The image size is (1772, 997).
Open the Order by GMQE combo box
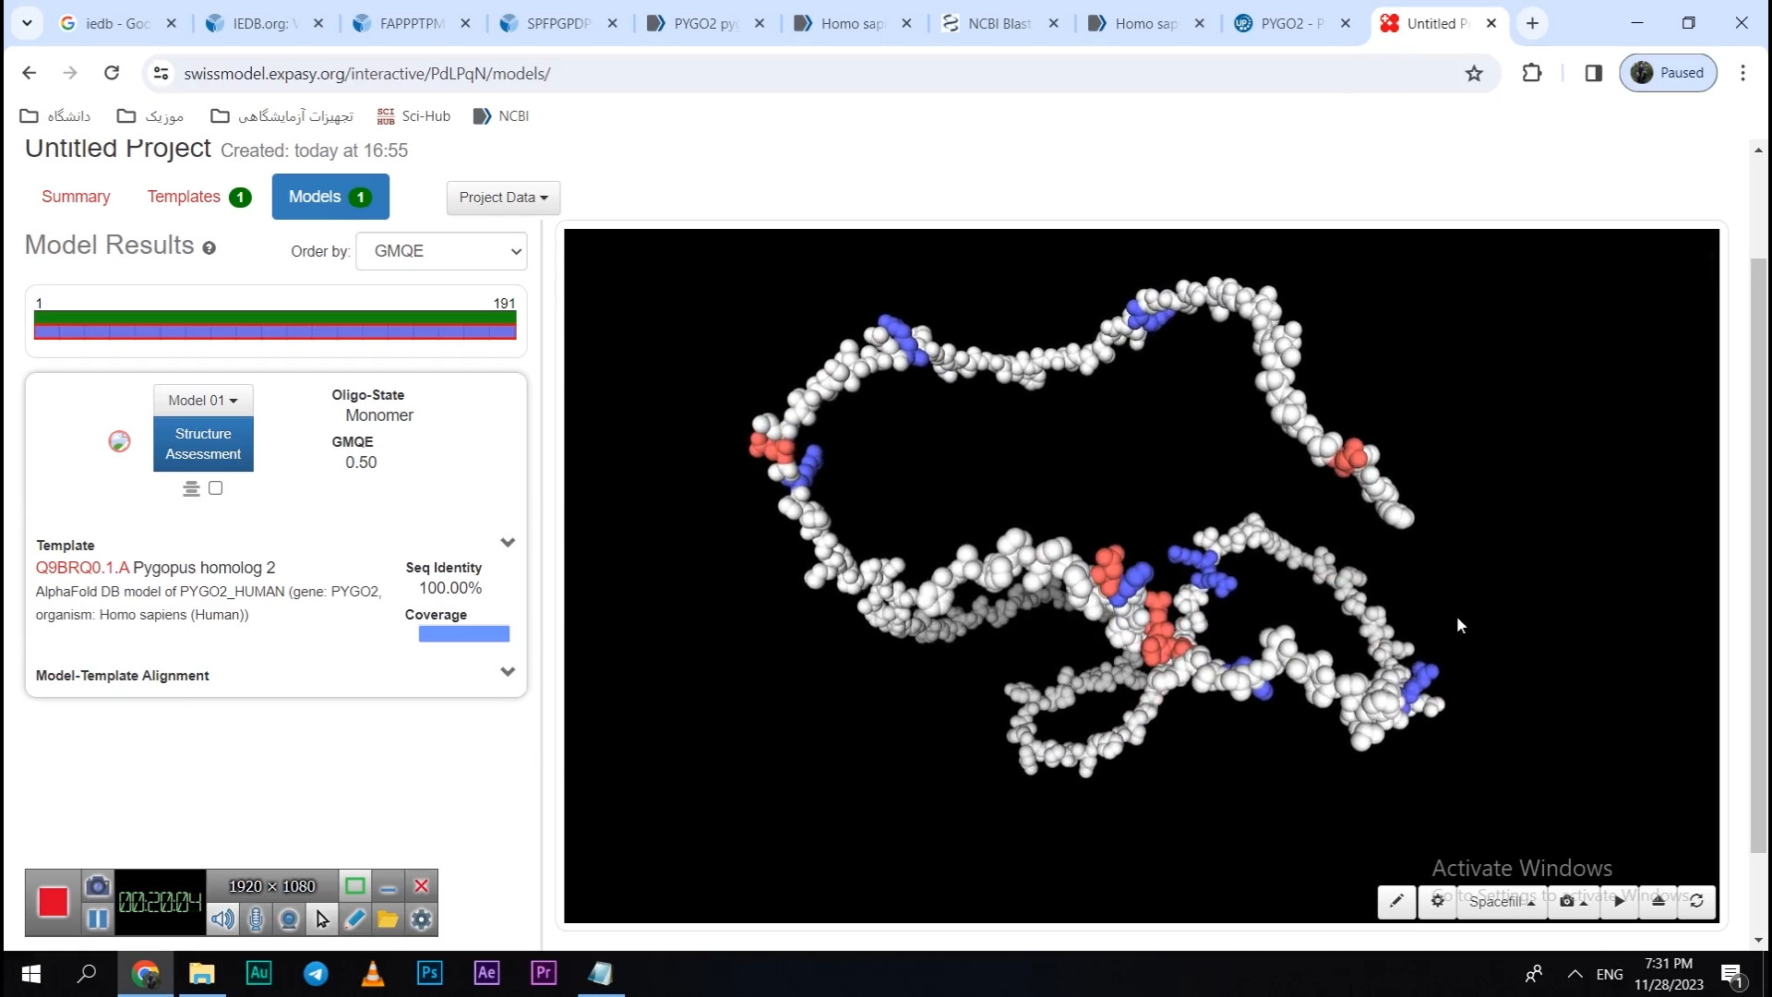(x=441, y=251)
